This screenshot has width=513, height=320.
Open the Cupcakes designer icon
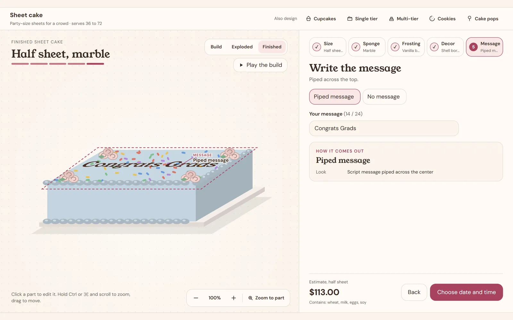tap(308, 19)
